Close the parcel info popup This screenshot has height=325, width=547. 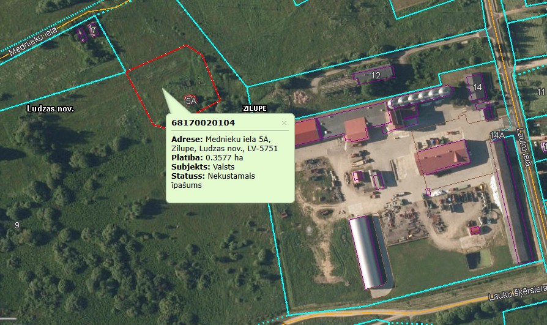284,123
